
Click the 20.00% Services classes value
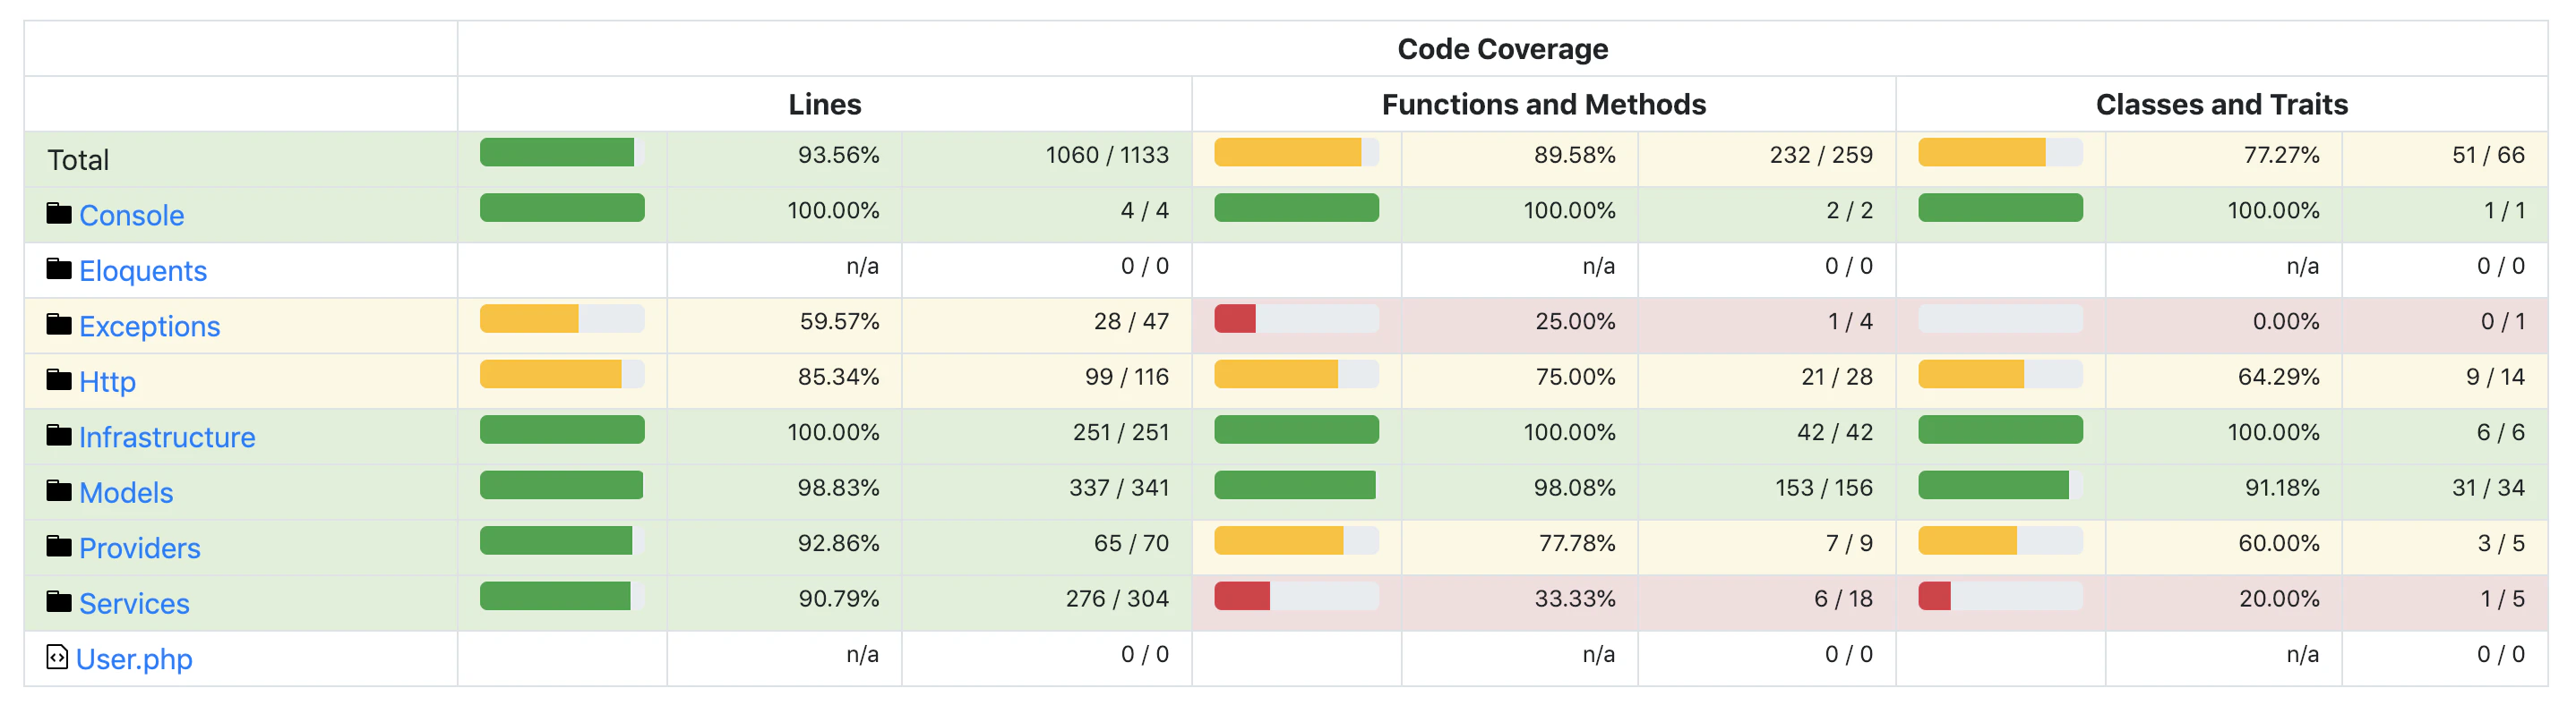click(2279, 599)
